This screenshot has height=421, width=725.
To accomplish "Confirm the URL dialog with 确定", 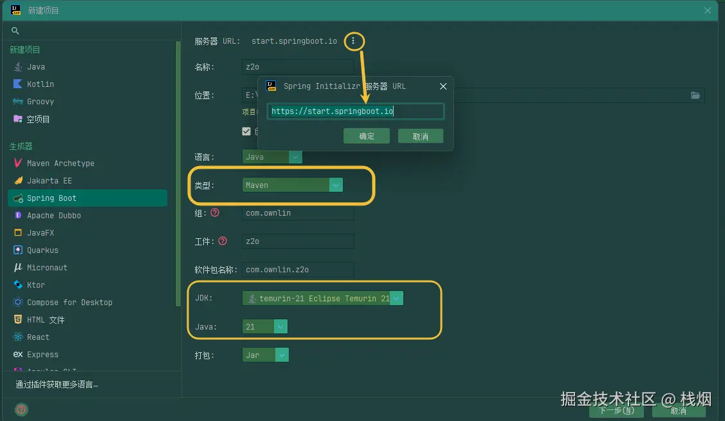I will point(366,136).
